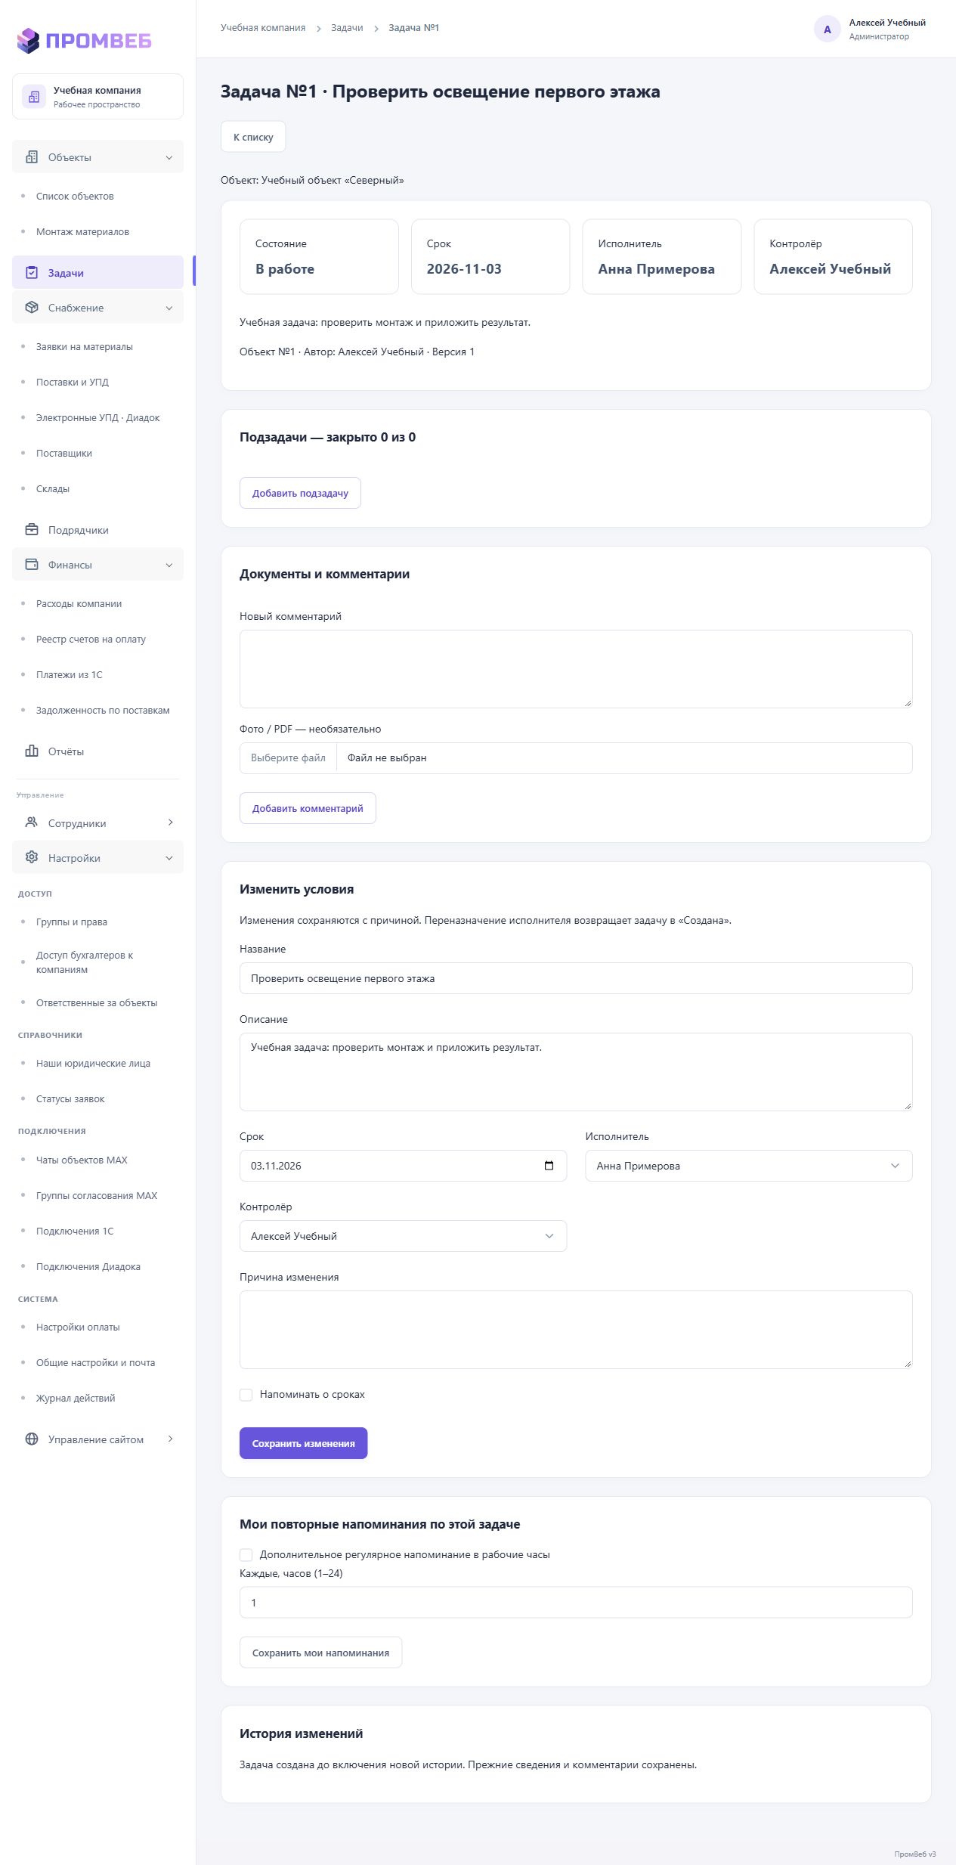Open Реестр счетов на оплату
Screen dimensions: 956x1865
point(91,639)
